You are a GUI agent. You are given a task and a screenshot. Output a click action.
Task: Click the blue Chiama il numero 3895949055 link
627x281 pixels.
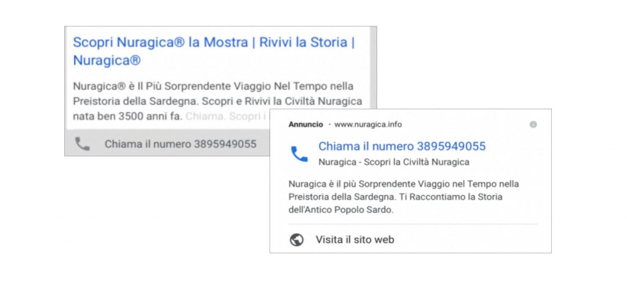click(x=402, y=146)
